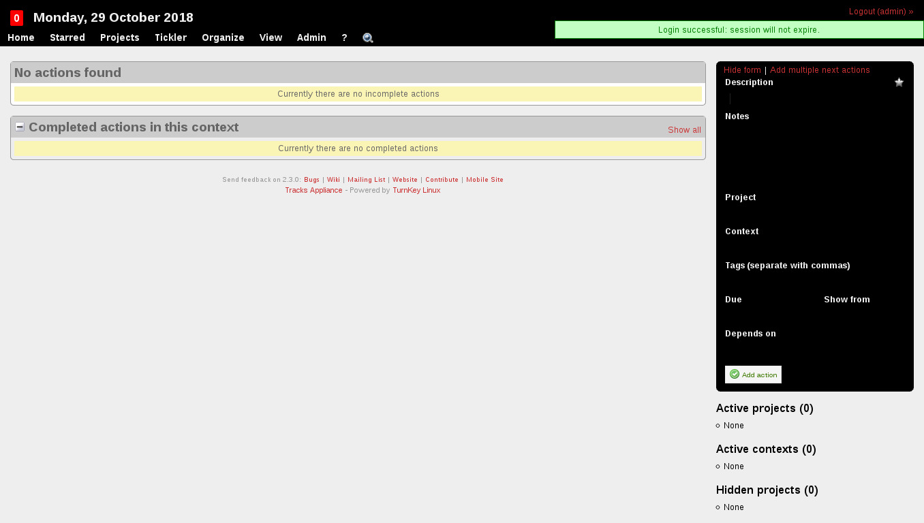924x523 pixels.
Task: Expand the Organize menu
Action: coord(223,37)
